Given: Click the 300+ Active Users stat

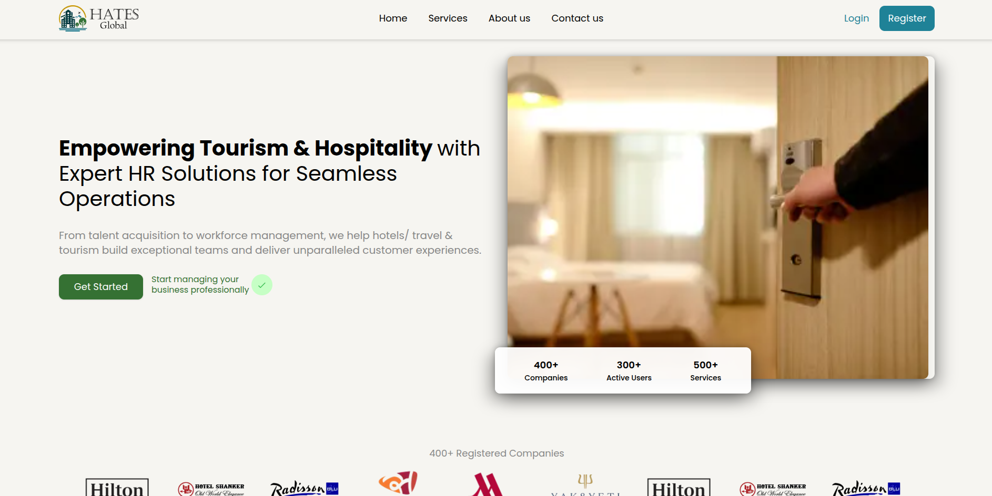Looking at the screenshot, I should [x=629, y=371].
